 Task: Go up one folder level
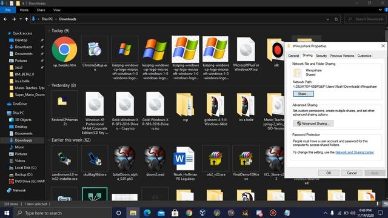pos(26,19)
